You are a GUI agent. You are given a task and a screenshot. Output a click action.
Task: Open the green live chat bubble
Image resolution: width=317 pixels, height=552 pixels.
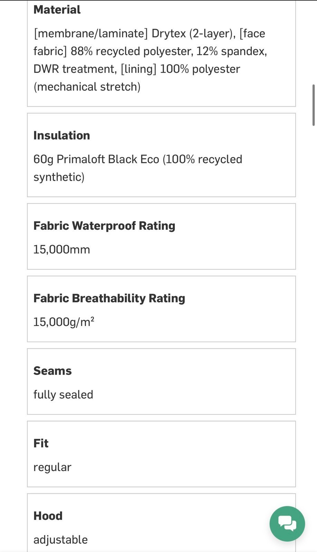point(287,524)
